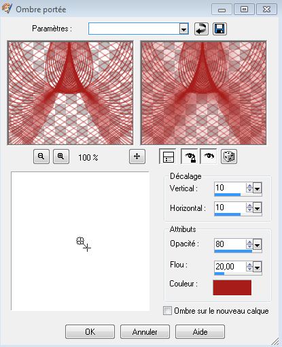Click the OK button

(x=90, y=332)
